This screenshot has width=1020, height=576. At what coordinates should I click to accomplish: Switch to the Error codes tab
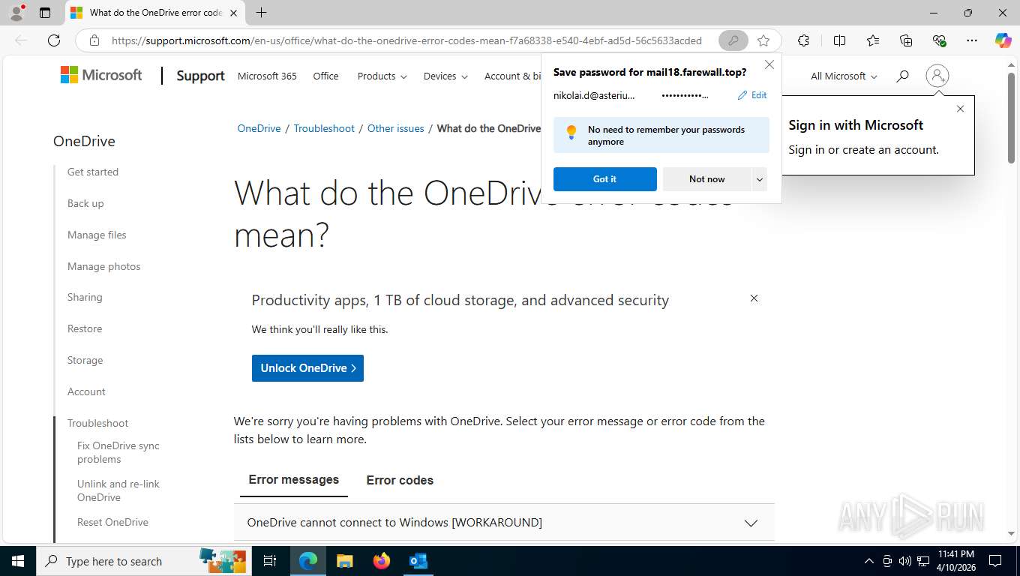(400, 480)
